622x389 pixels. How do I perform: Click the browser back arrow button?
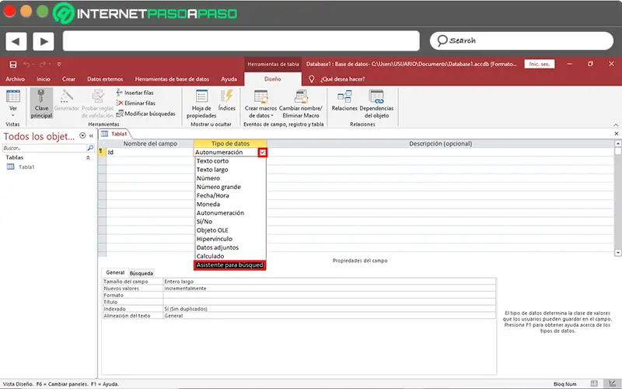click(16, 41)
